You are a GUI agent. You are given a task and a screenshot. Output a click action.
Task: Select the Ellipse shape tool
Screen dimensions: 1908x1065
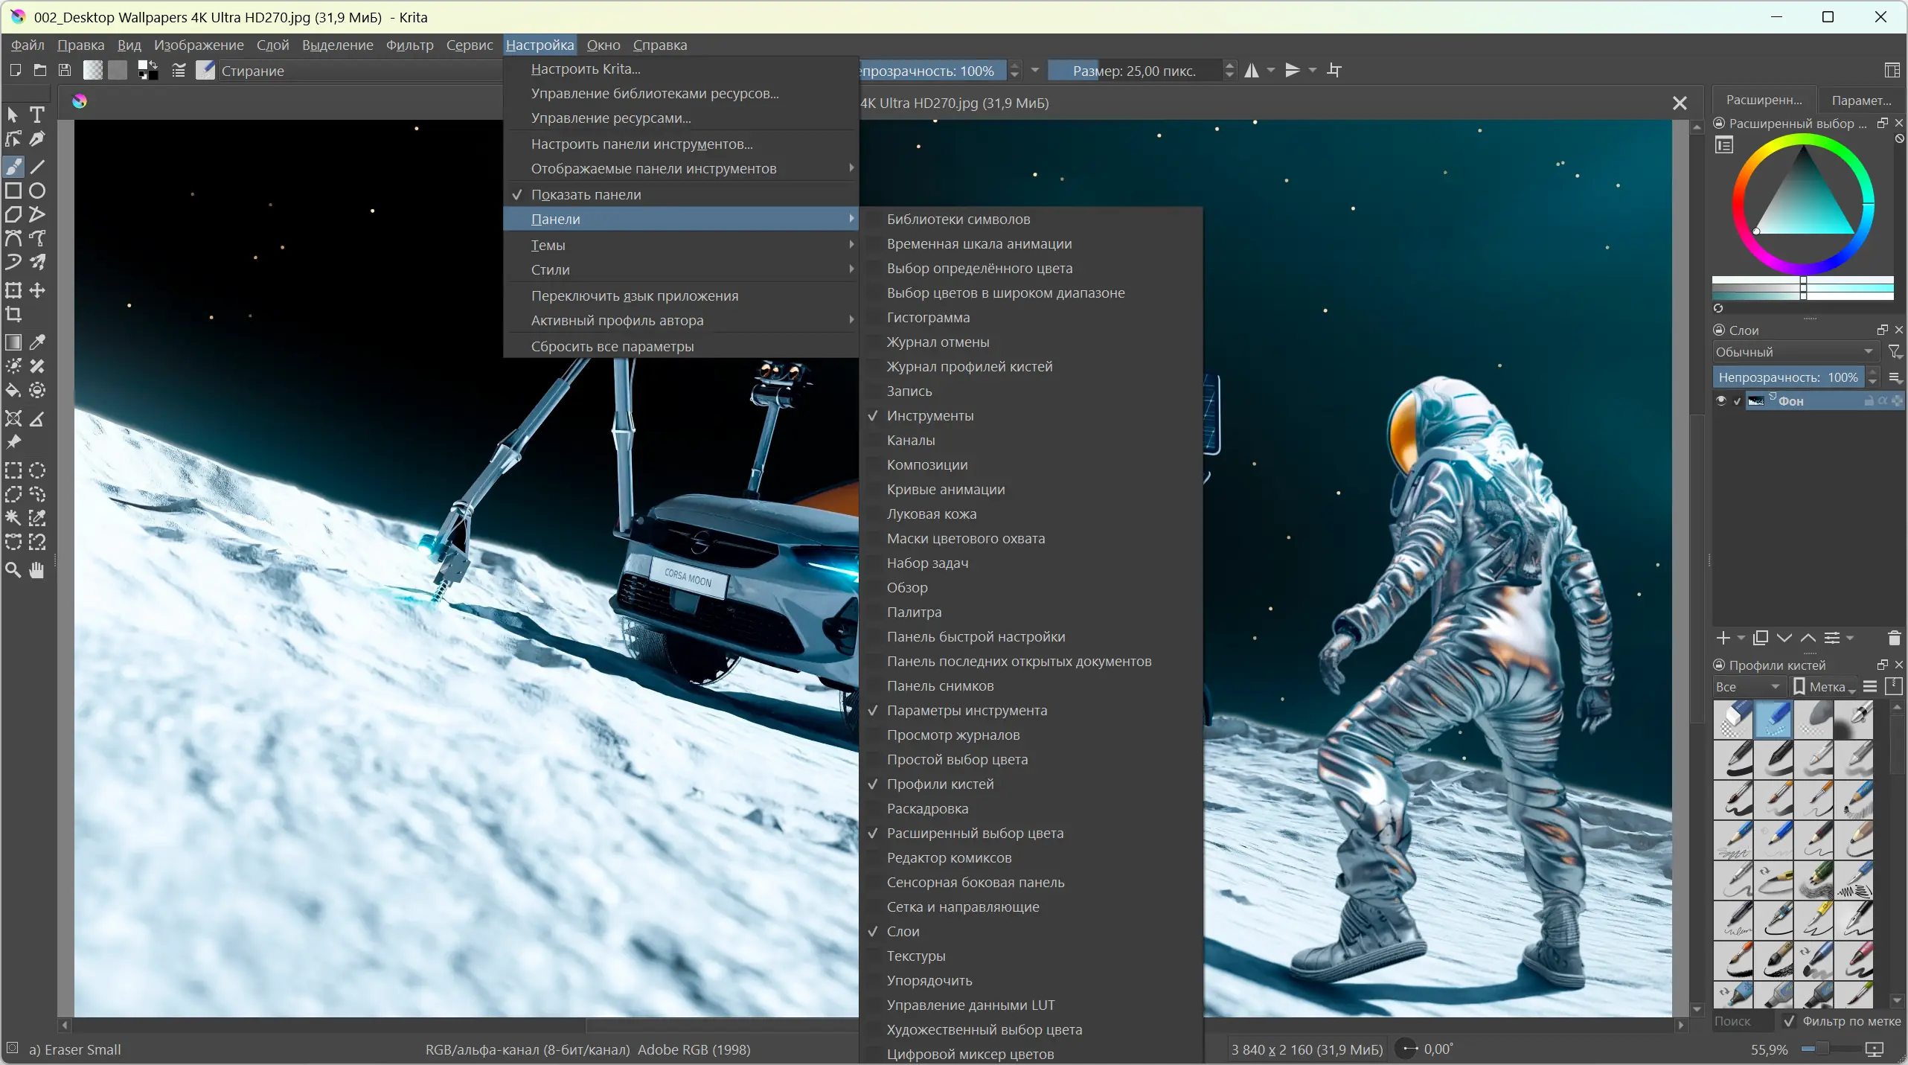click(37, 191)
